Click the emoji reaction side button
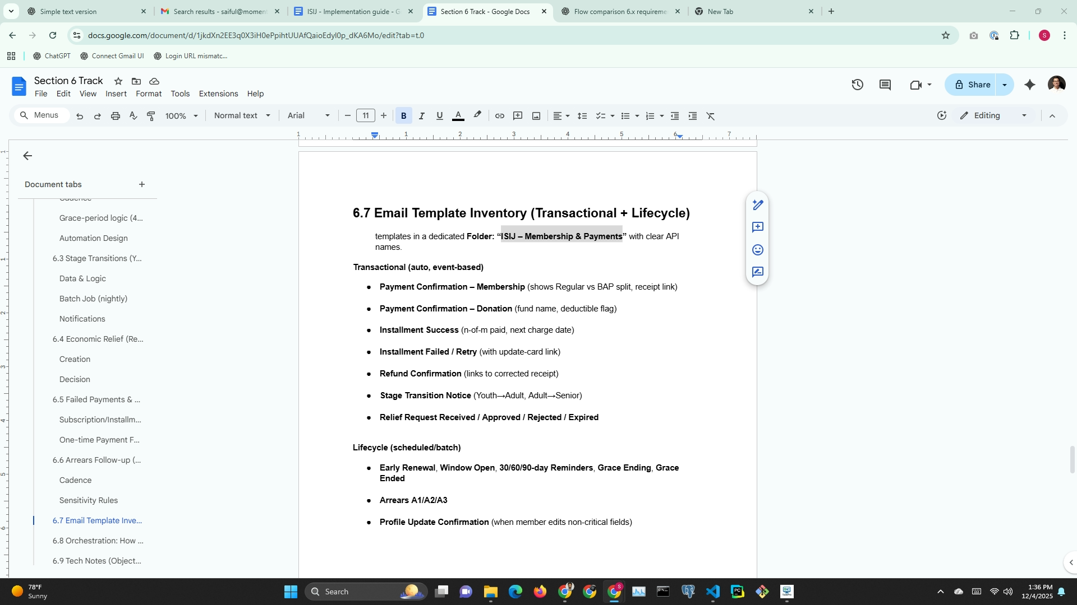Image resolution: width=1077 pixels, height=605 pixels. click(757, 250)
